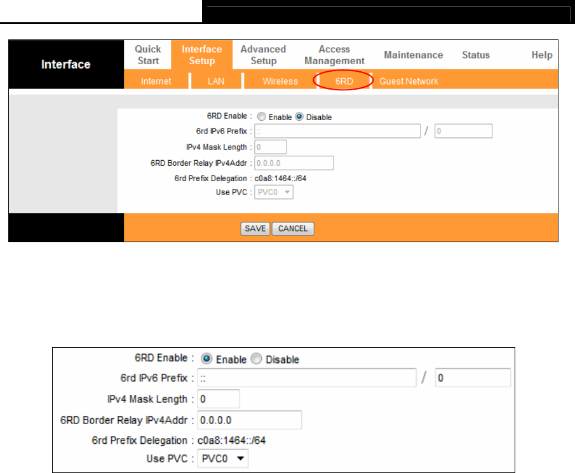Click the greyed 6RD Border Relay IPv4Addr field
Viewport: 575px width, 473px height.
point(294,163)
